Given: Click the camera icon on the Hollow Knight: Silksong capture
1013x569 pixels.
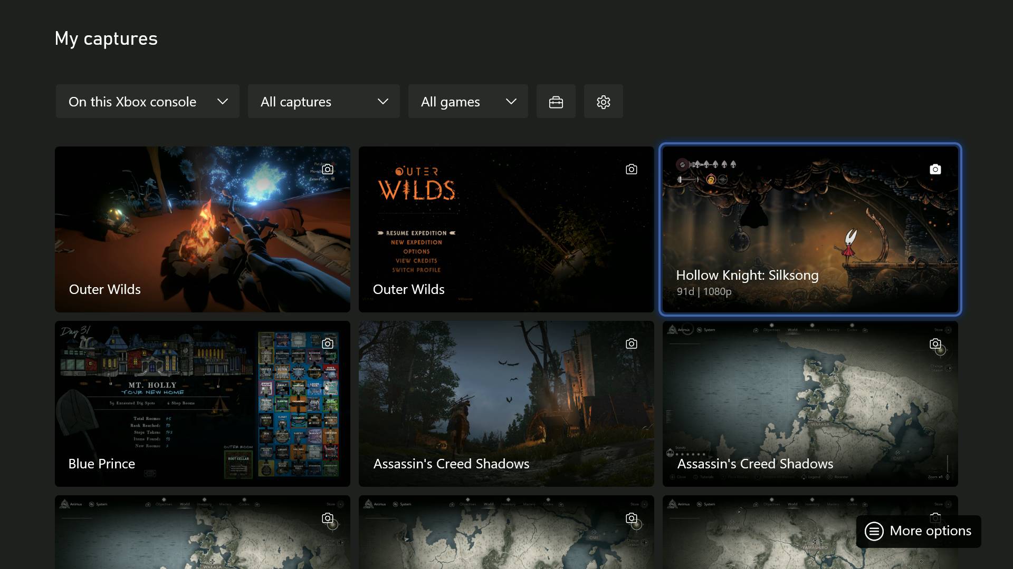Looking at the screenshot, I should [935, 169].
